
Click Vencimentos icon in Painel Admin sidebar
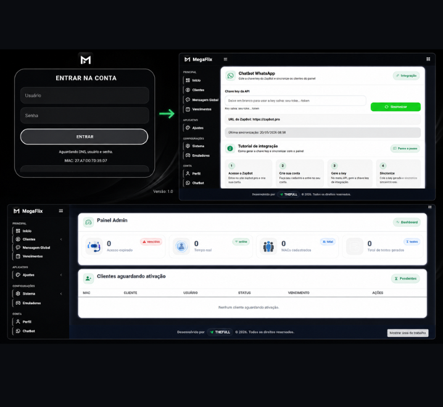(x=18, y=256)
